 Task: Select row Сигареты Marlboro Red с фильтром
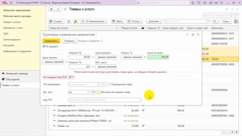[143, 116]
